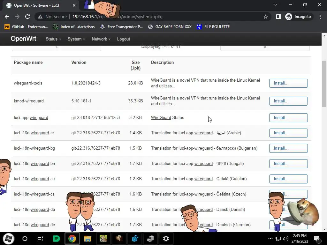Close the OpenWrt - Software - LuCI tab
Image resolution: width=327 pixels, height=245 pixels.
(x=74, y=5)
